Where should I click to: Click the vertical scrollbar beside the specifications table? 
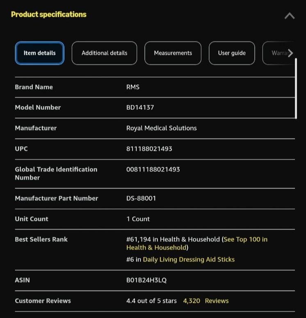tap(296, 89)
